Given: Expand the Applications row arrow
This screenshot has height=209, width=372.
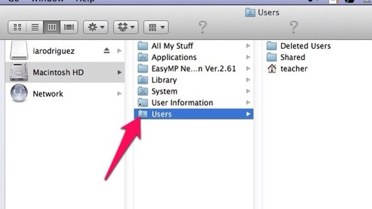Looking at the screenshot, I should (x=248, y=57).
